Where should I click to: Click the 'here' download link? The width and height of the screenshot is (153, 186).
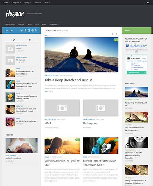pos(46,91)
